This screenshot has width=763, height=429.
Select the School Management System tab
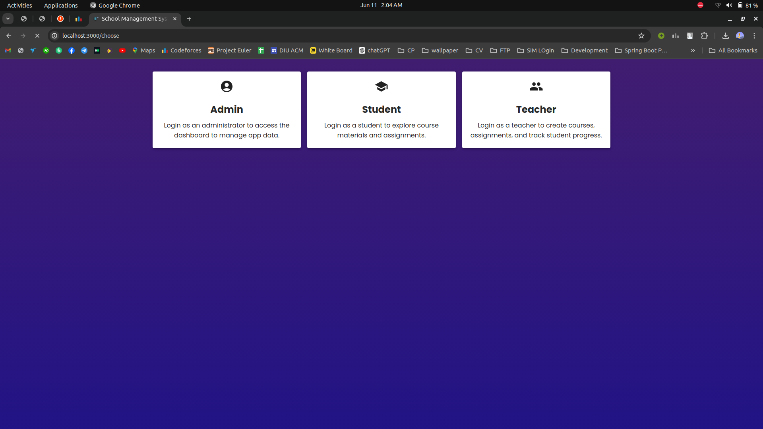(x=134, y=19)
